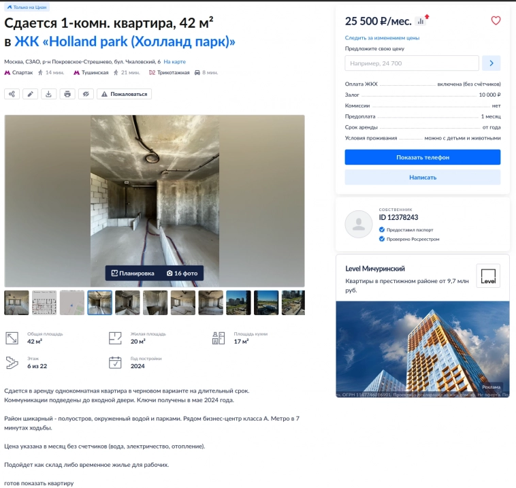The image size is (516, 488).
Task: Click the owner avatar icon
Action: (x=359, y=224)
